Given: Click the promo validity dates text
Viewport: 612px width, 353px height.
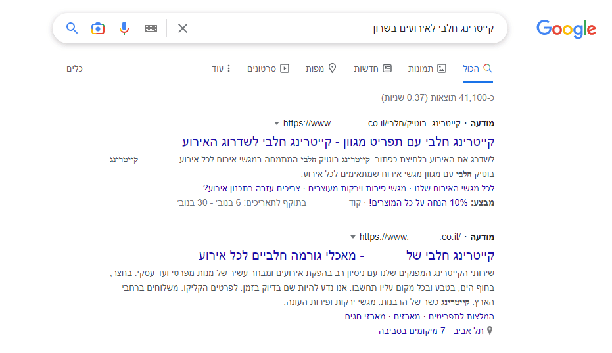Looking at the screenshot, I should (x=242, y=202).
